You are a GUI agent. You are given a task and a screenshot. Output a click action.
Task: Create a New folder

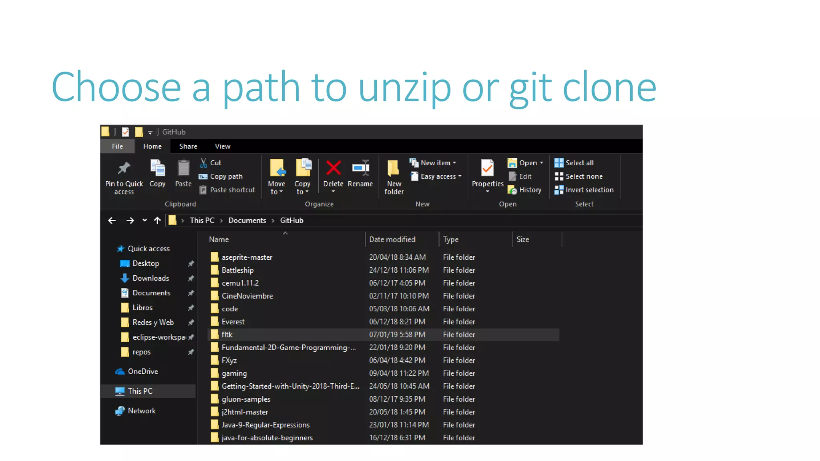tap(394, 177)
